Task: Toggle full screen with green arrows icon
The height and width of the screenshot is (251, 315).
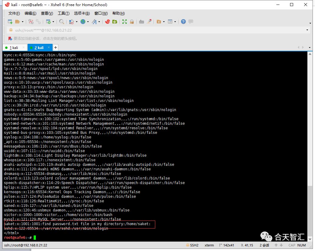Action: (x=125, y=22)
